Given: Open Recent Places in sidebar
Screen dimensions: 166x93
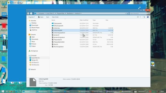Looking at the screenshot, I should point(35,28).
